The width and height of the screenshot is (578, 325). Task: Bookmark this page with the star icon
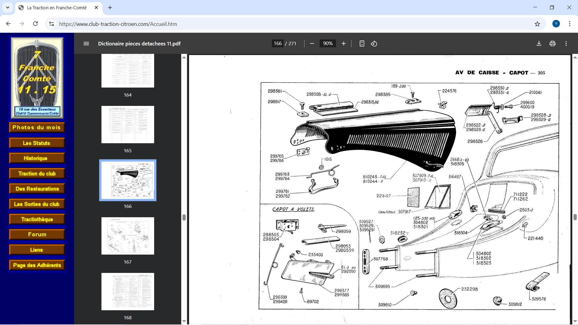pyautogui.click(x=537, y=24)
